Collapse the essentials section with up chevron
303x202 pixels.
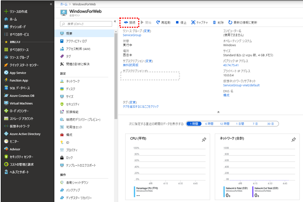(x=218, y=112)
